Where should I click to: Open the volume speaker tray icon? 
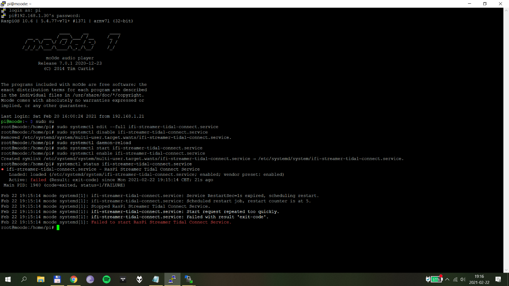(463, 279)
